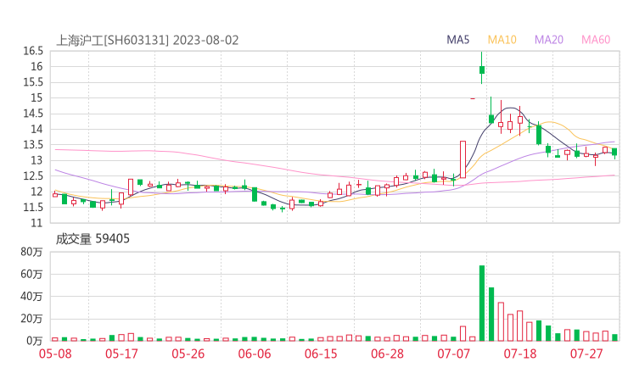
Task: Click the 07-18 date axis label
Action: [520, 354]
